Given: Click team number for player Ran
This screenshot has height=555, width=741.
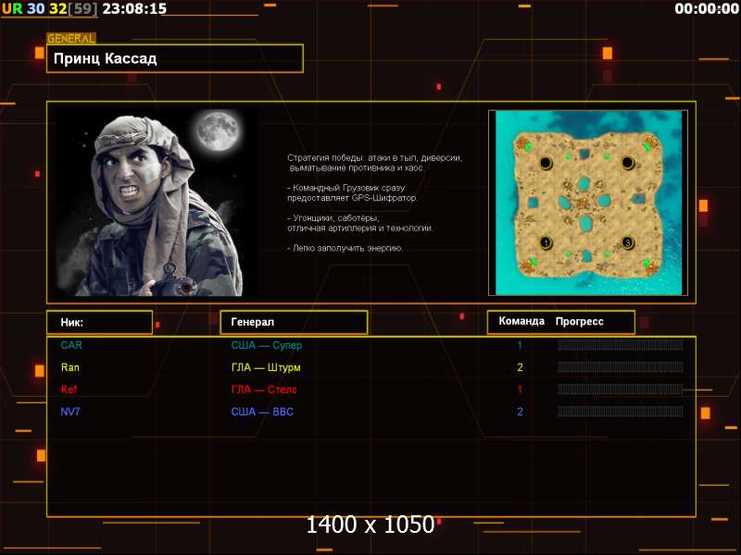Looking at the screenshot, I should [x=520, y=367].
